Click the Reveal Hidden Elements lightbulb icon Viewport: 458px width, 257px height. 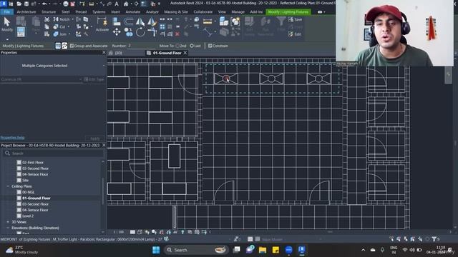click(x=182, y=232)
